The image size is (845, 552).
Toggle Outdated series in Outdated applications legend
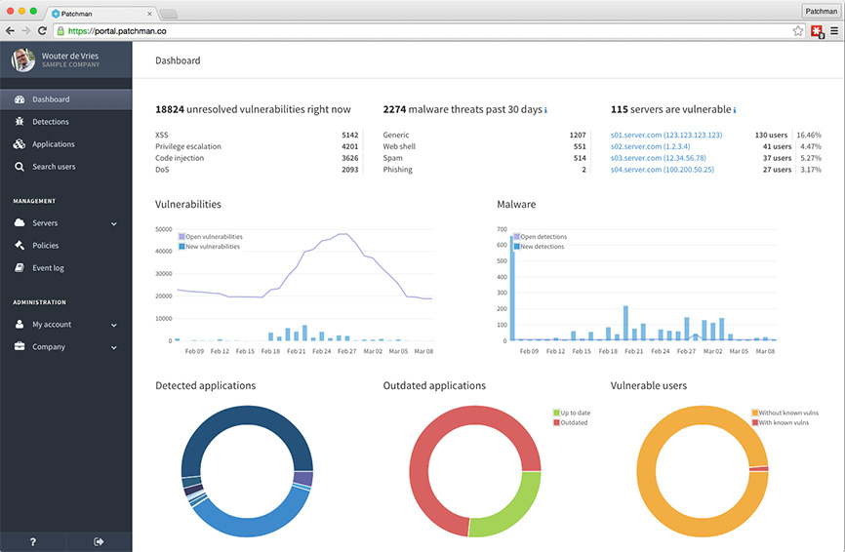pos(573,422)
